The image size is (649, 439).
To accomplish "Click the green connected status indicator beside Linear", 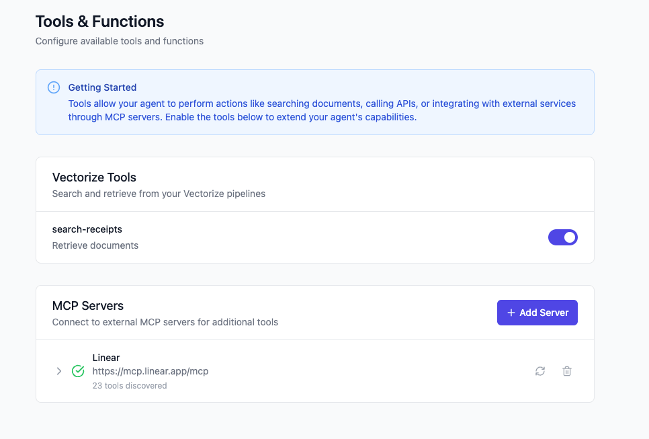I will pos(78,370).
